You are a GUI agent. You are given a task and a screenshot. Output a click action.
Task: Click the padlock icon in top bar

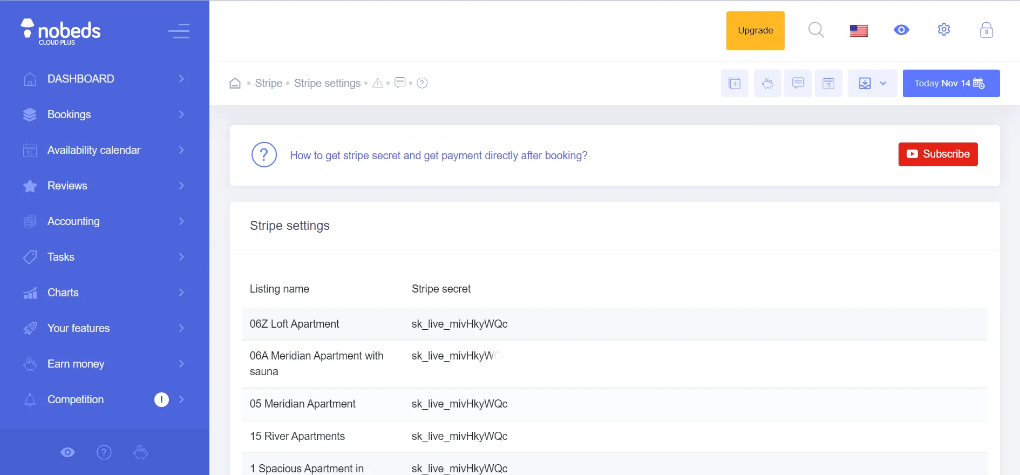tap(987, 30)
